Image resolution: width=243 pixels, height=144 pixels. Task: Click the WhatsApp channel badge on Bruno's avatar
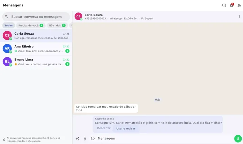coord(10,65)
